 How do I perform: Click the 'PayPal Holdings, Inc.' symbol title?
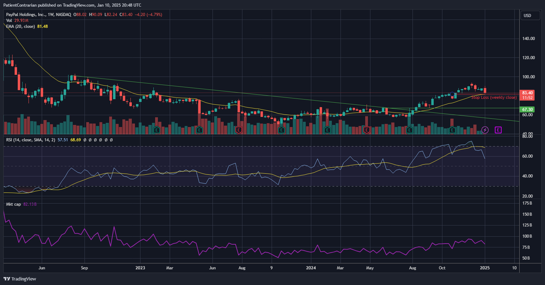pyautogui.click(x=26, y=15)
